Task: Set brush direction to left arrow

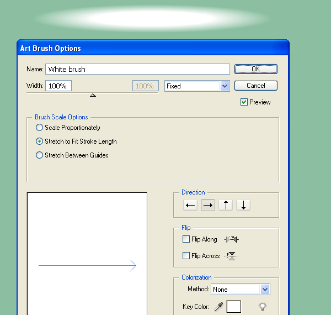Action: pos(190,205)
